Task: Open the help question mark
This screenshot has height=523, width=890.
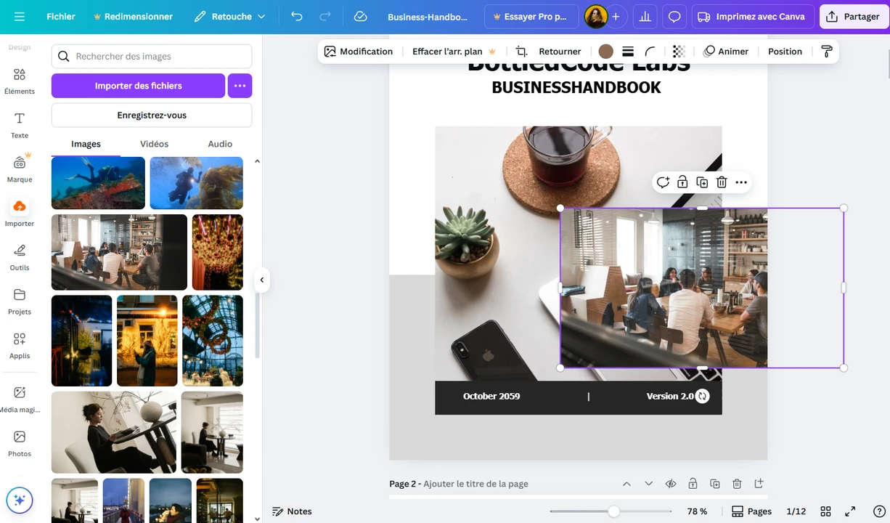Action: (x=879, y=511)
